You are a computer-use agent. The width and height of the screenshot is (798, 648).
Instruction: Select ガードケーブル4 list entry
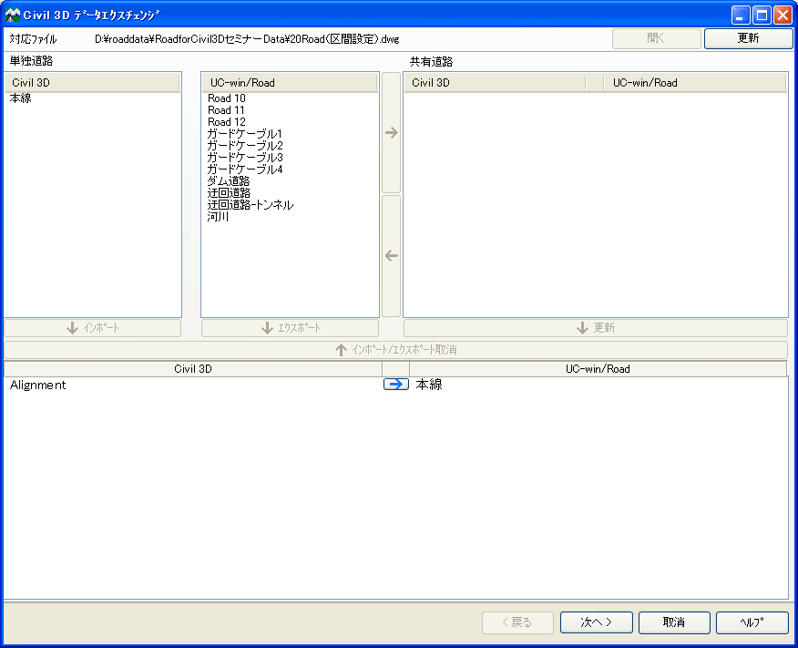click(x=245, y=169)
